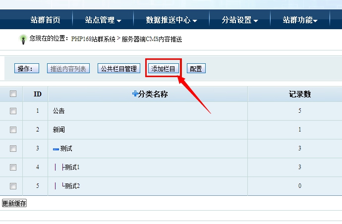Open the 分站设置 dropdown menu
Viewport: 342px width, 224px height.
(240, 20)
